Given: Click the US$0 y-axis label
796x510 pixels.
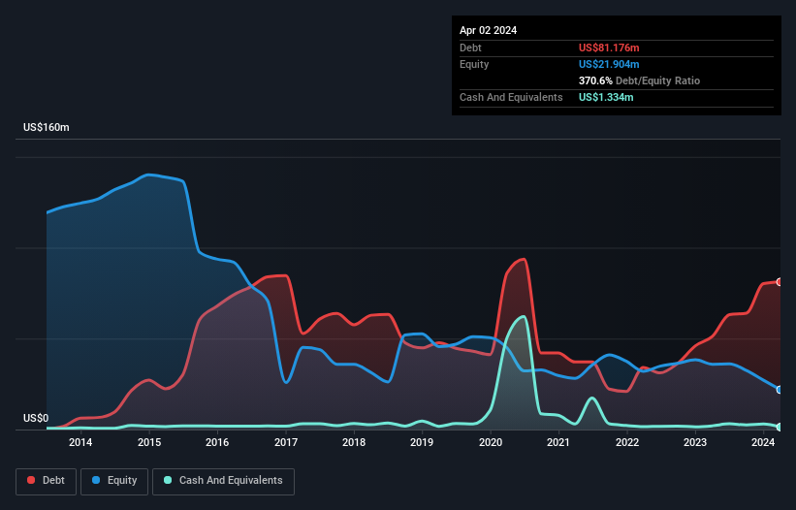Looking at the screenshot, I should click(x=36, y=418).
